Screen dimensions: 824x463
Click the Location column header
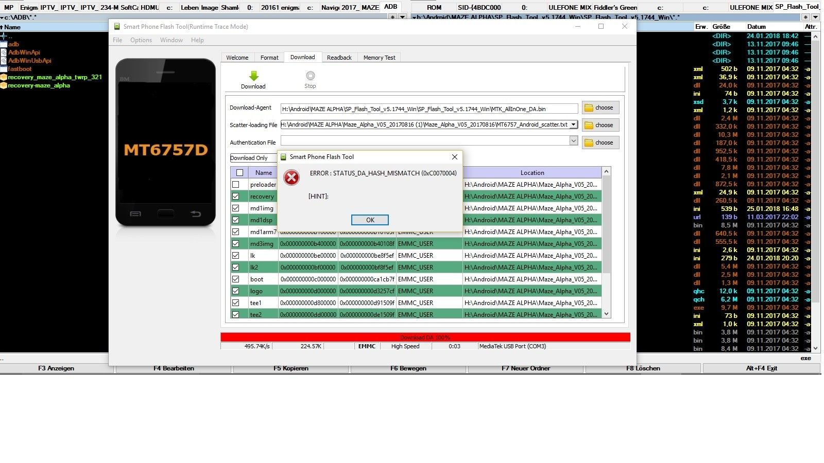point(532,173)
